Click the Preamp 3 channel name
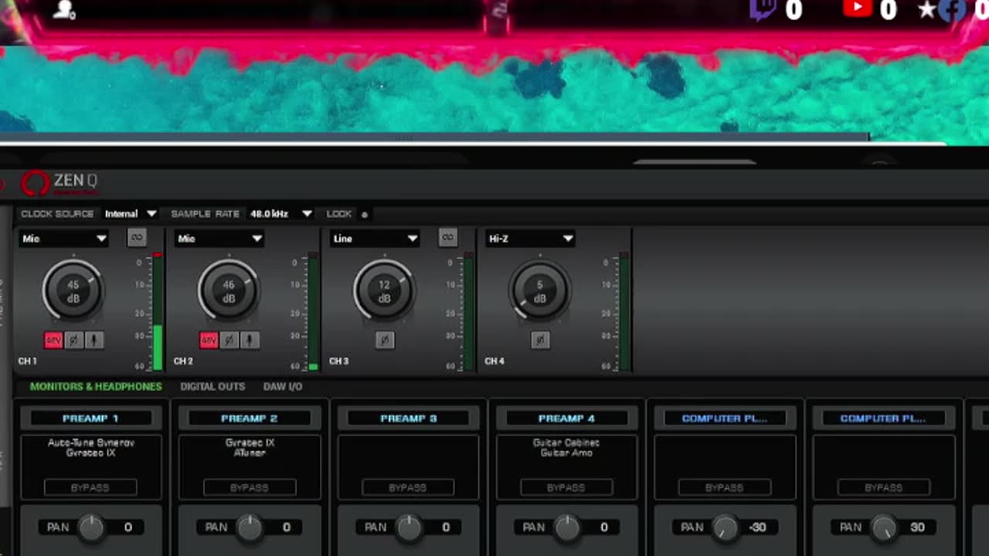This screenshot has height=556, width=989. (x=408, y=419)
